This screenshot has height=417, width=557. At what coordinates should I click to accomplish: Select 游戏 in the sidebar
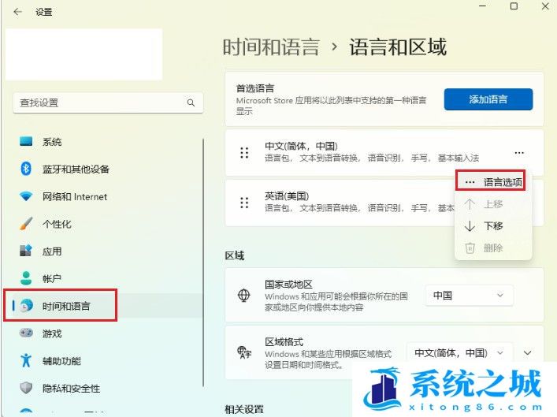[x=52, y=333]
